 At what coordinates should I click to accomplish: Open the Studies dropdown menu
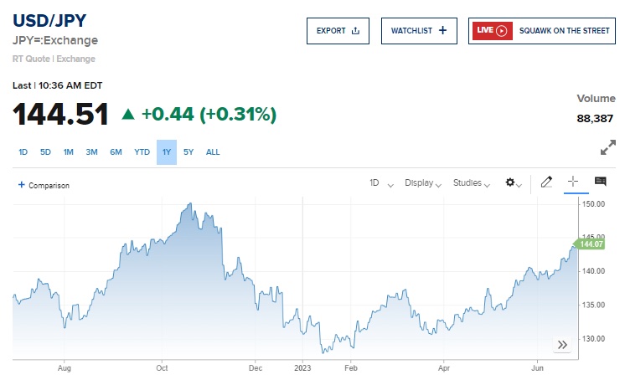click(472, 183)
